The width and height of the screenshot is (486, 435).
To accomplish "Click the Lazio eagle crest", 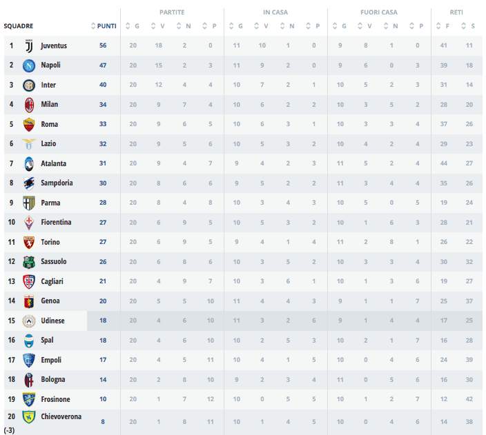I will pos(29,144).
